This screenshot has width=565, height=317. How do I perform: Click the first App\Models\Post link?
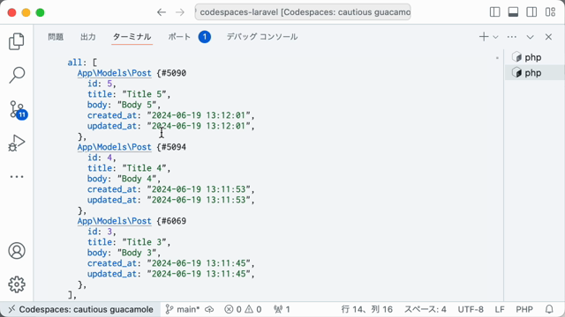tap(114, 73)
